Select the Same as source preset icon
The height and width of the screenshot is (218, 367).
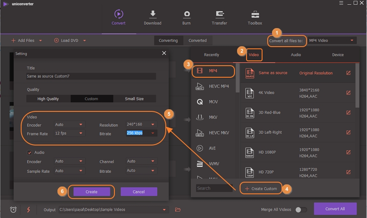(250, 73)
